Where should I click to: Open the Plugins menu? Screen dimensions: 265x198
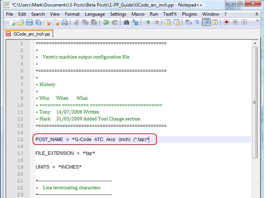point(189,14)
